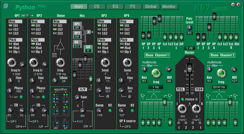Toggle OP4 KC LED
This screenshot has height=134, width=244.
(132, 111)
